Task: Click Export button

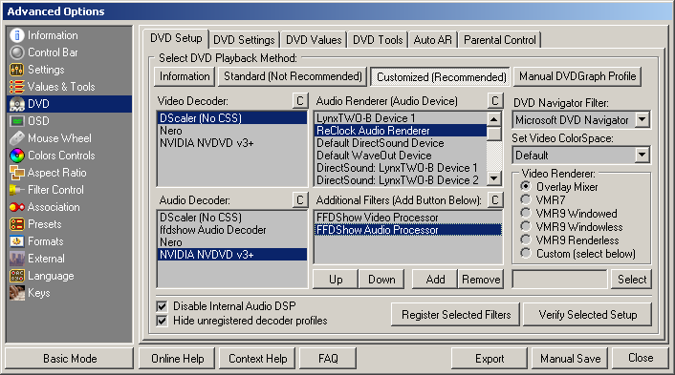Action: click(x=490, y=359)
